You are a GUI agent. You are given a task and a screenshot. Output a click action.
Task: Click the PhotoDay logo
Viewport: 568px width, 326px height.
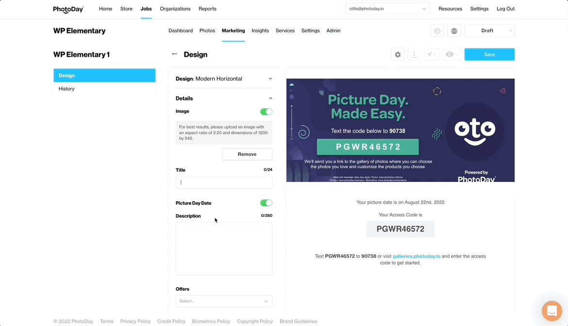click(x=68, y=9)
